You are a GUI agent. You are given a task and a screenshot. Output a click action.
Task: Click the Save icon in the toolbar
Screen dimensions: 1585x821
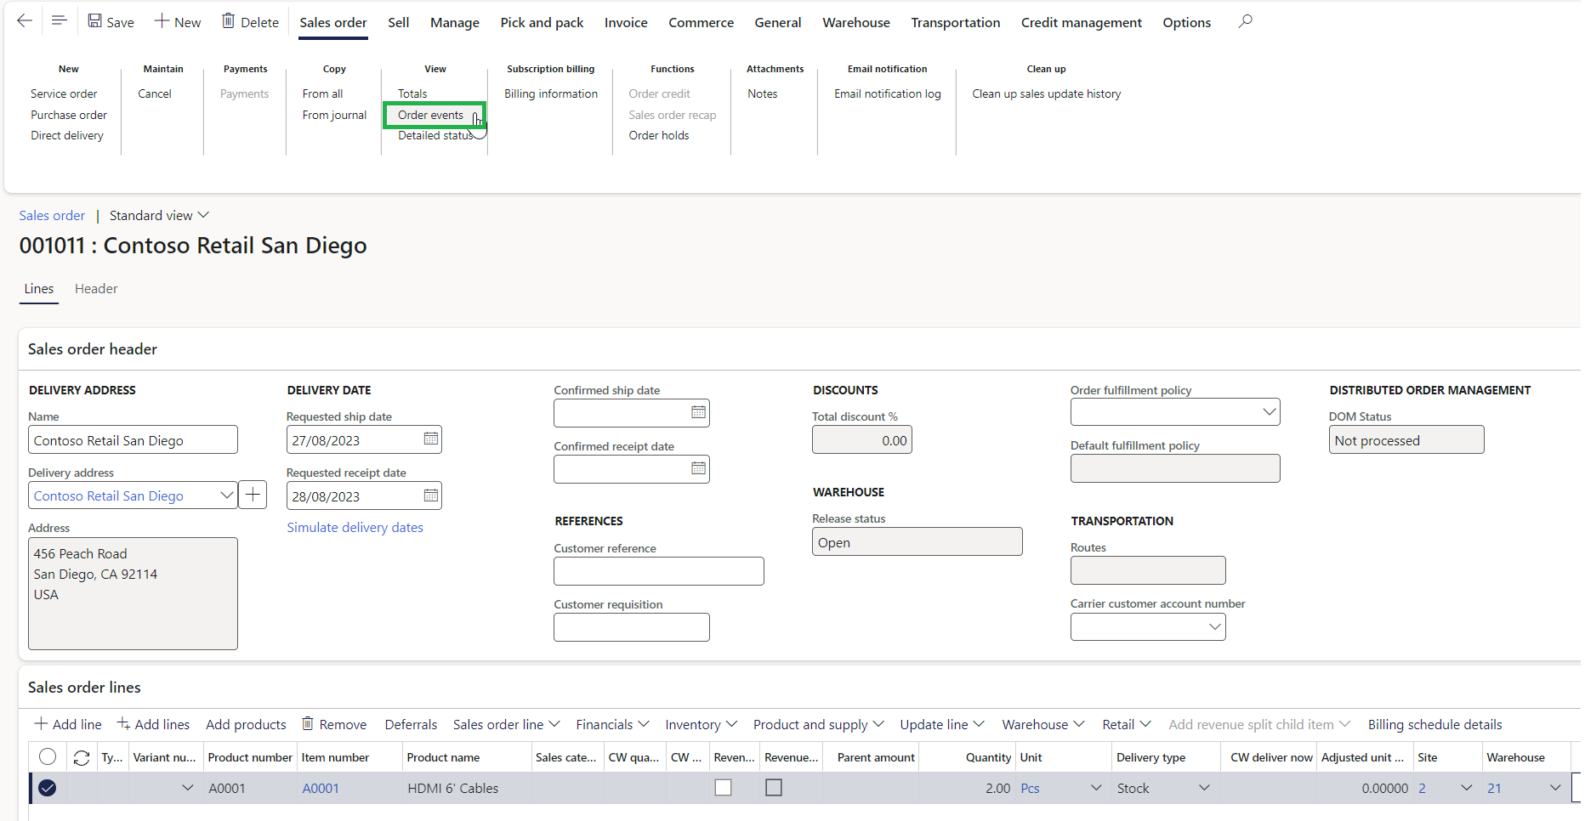click(x=94, y=20)
